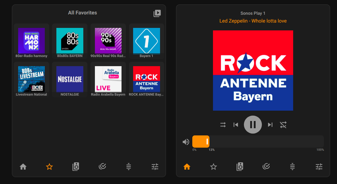This screenshot has height=184, width=337.
Task: Open the queue list icon in the All Favorites panel
Action: click(x=128, y=167)
